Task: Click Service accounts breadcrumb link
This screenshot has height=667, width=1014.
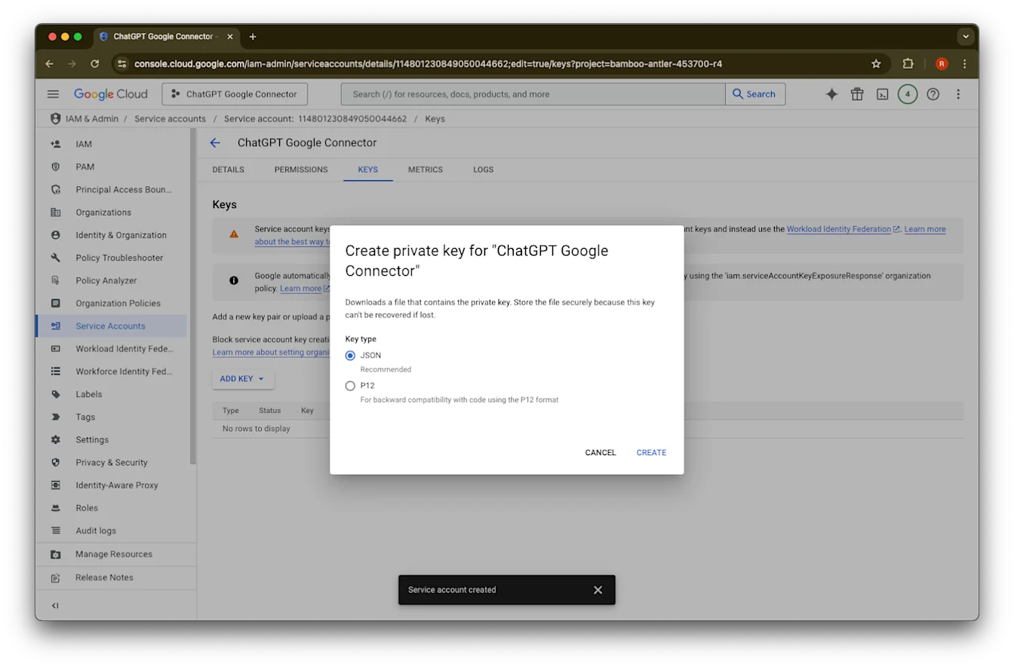Action: tap(170, 119)
